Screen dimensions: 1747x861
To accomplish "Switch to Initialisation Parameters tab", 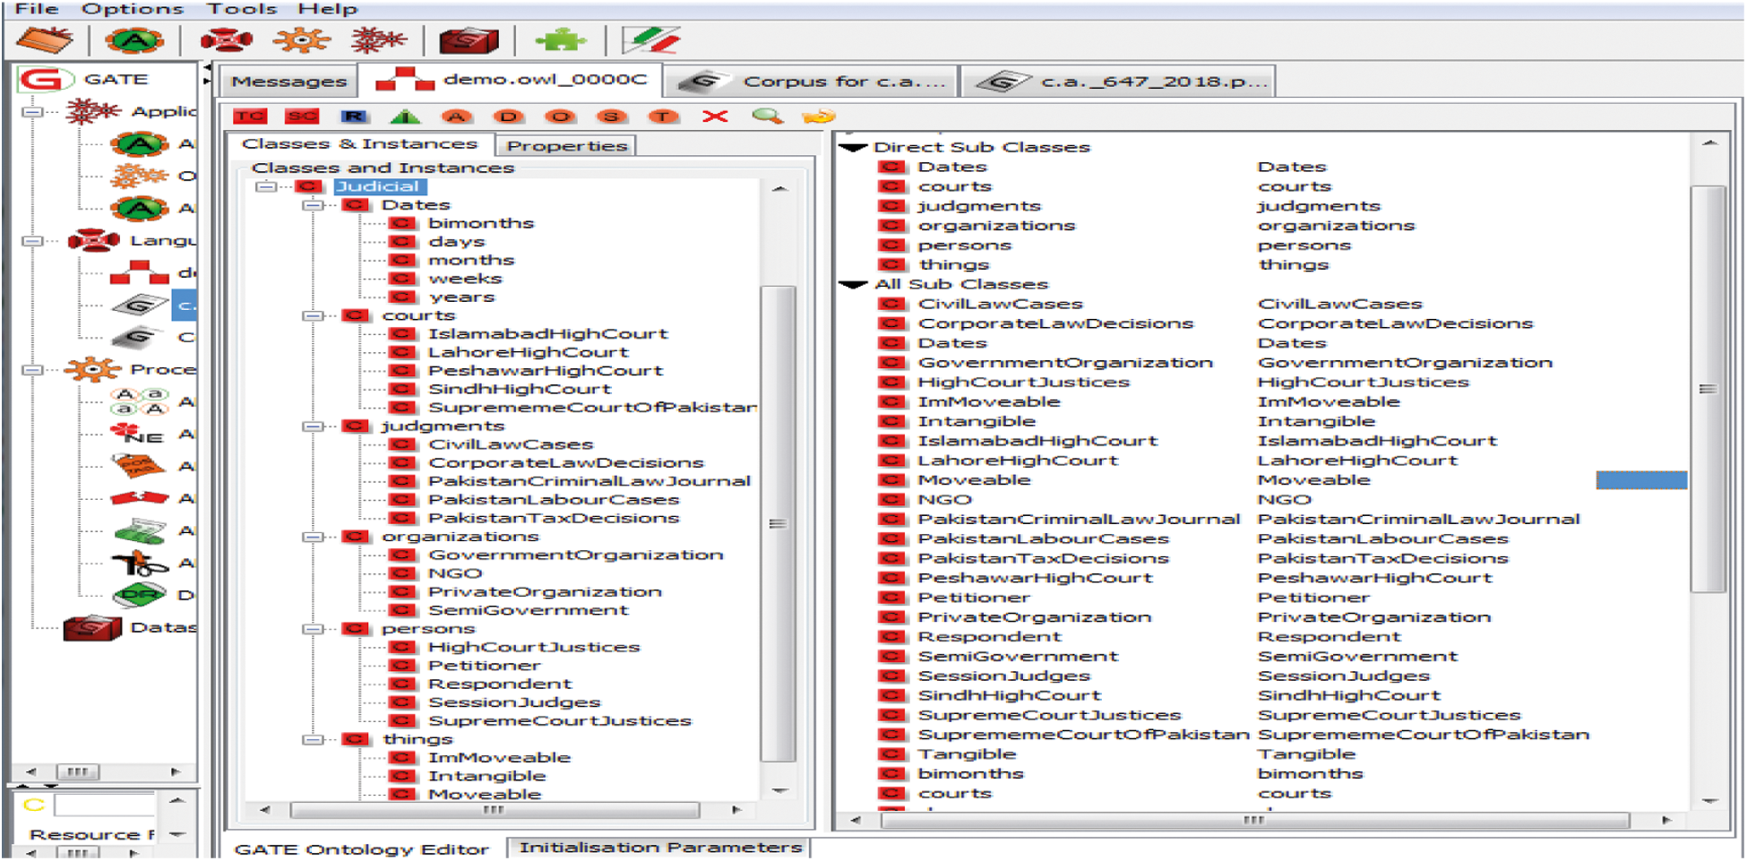I will (660, 848).
